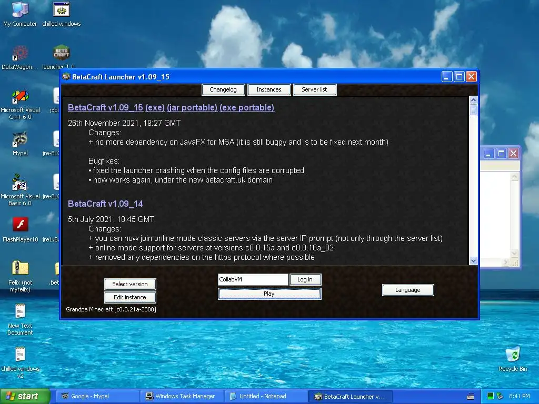Click the (jar portable) link

click(x=192, y=107)
